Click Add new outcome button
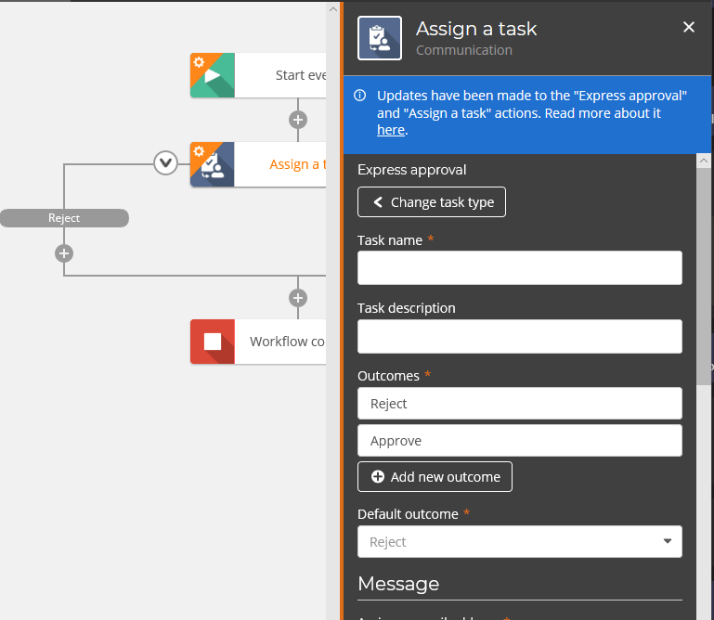Image resolution: width=714 pixels, height=620 pixels. pos(435,477)
